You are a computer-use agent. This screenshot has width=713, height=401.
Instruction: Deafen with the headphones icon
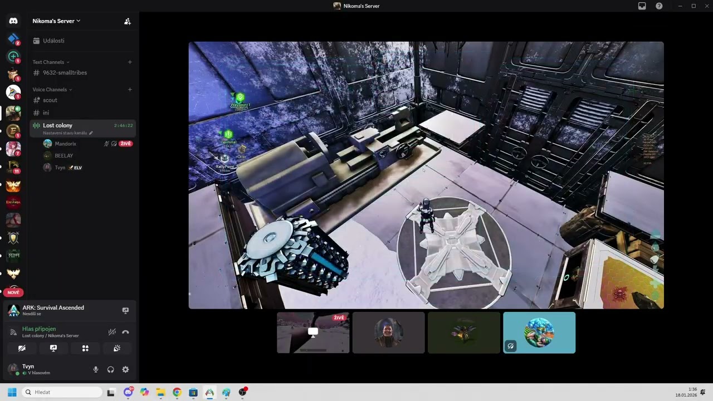pyautogui.click(x=110, y=369)
